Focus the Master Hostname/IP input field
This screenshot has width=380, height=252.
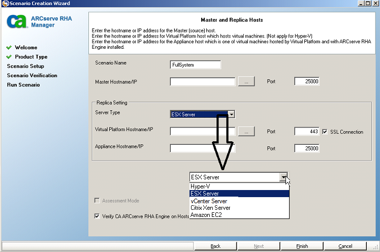(x=202, y=82)
